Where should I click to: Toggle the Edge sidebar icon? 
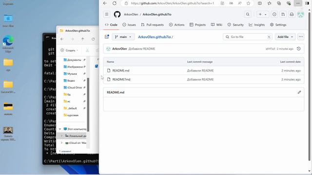coord(307,3)
